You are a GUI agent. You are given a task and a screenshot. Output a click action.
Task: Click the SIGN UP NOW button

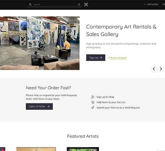pos(39,106)
